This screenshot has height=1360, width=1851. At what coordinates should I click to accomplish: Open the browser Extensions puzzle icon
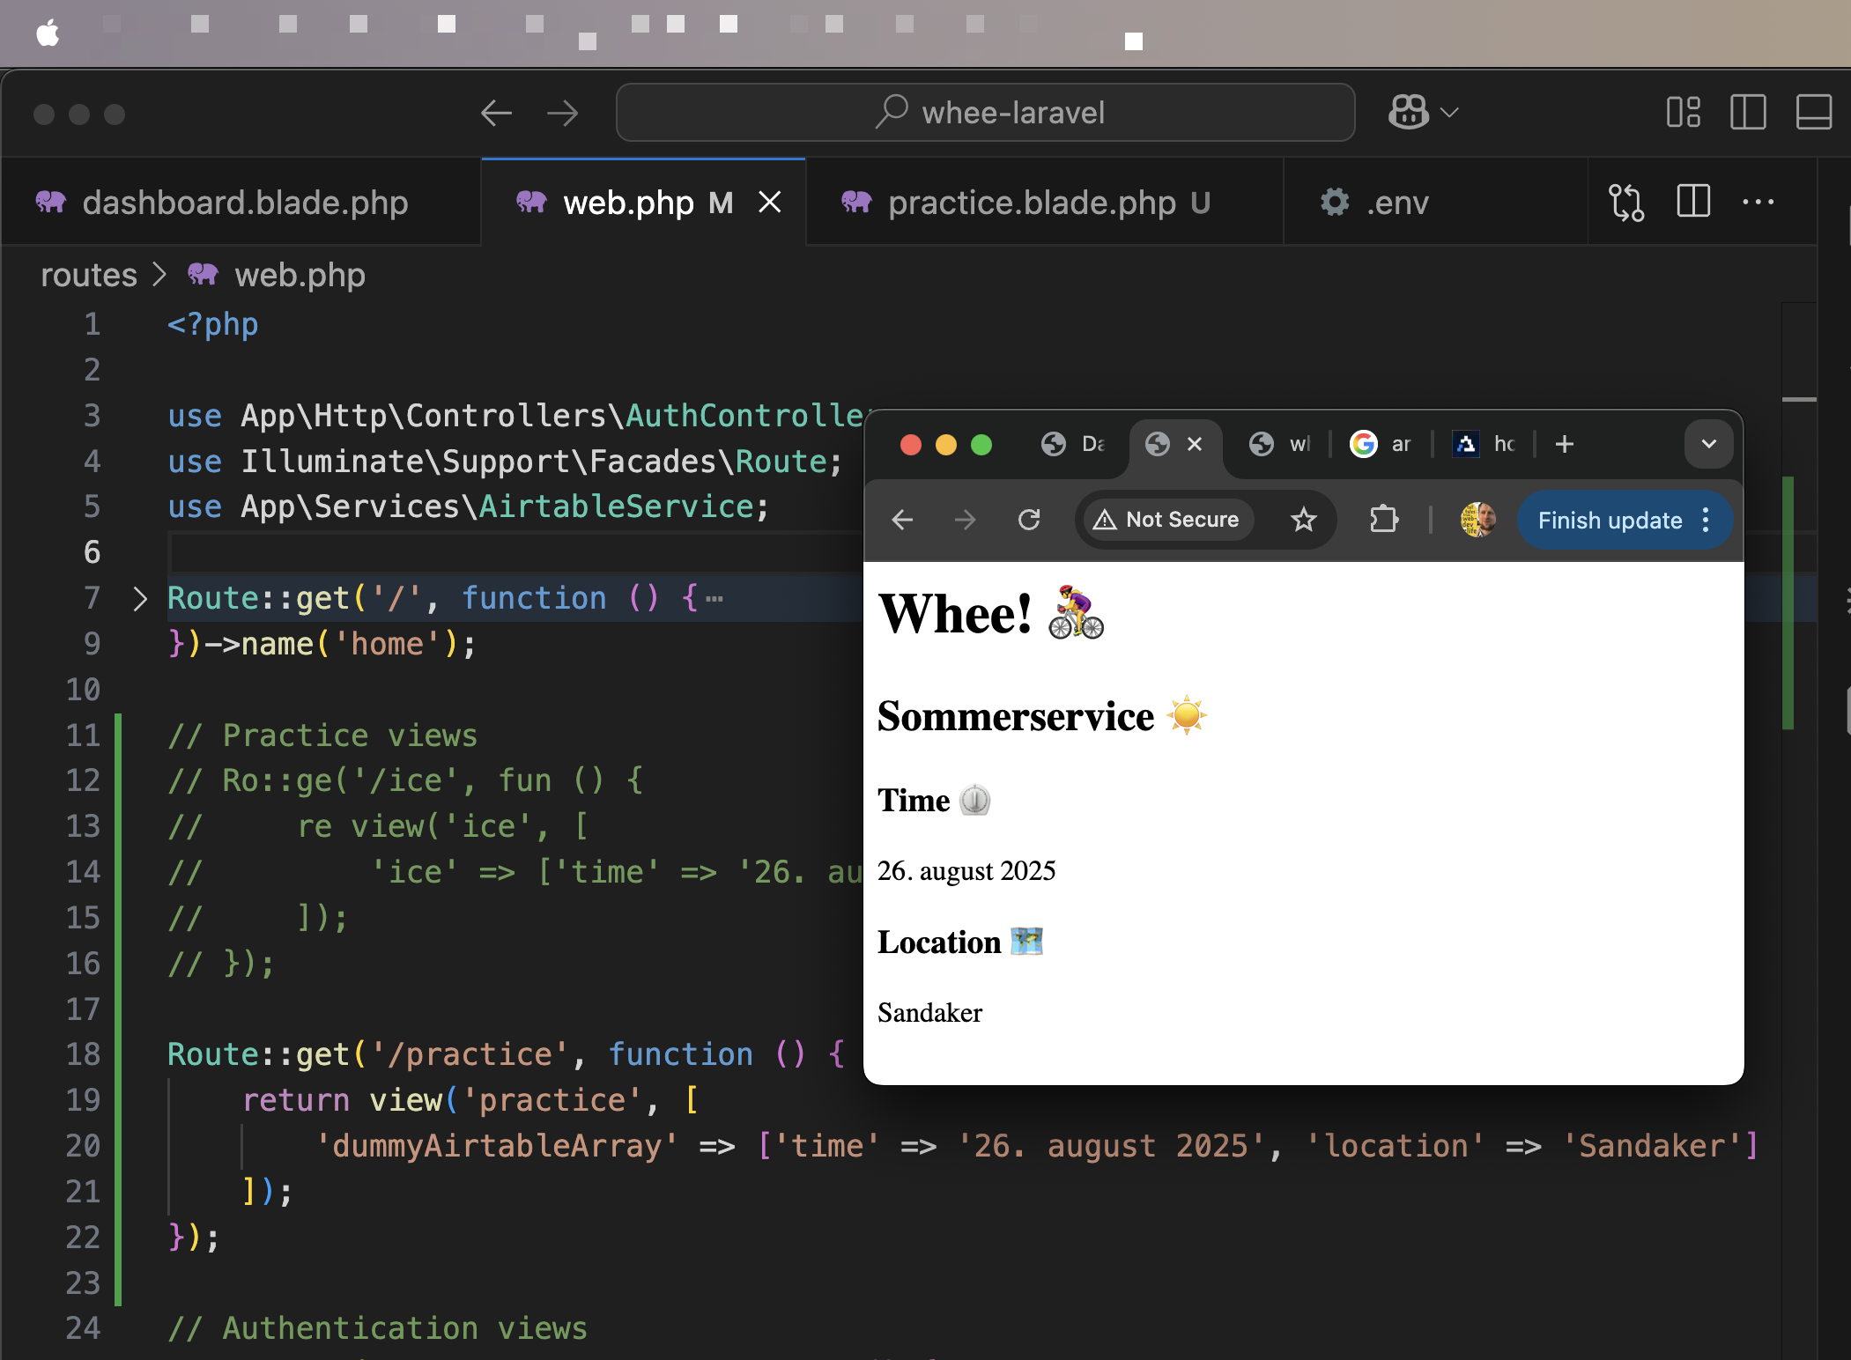[1384, 520]
